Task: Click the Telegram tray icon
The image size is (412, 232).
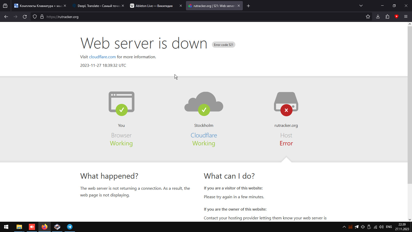Action: (x=357, y=227)
